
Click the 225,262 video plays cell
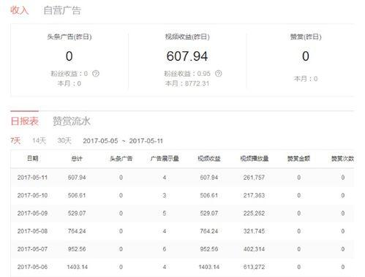click(x=254, y=213)
